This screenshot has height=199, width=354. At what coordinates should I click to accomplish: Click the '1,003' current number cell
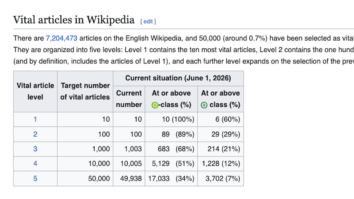coord(129,149)
